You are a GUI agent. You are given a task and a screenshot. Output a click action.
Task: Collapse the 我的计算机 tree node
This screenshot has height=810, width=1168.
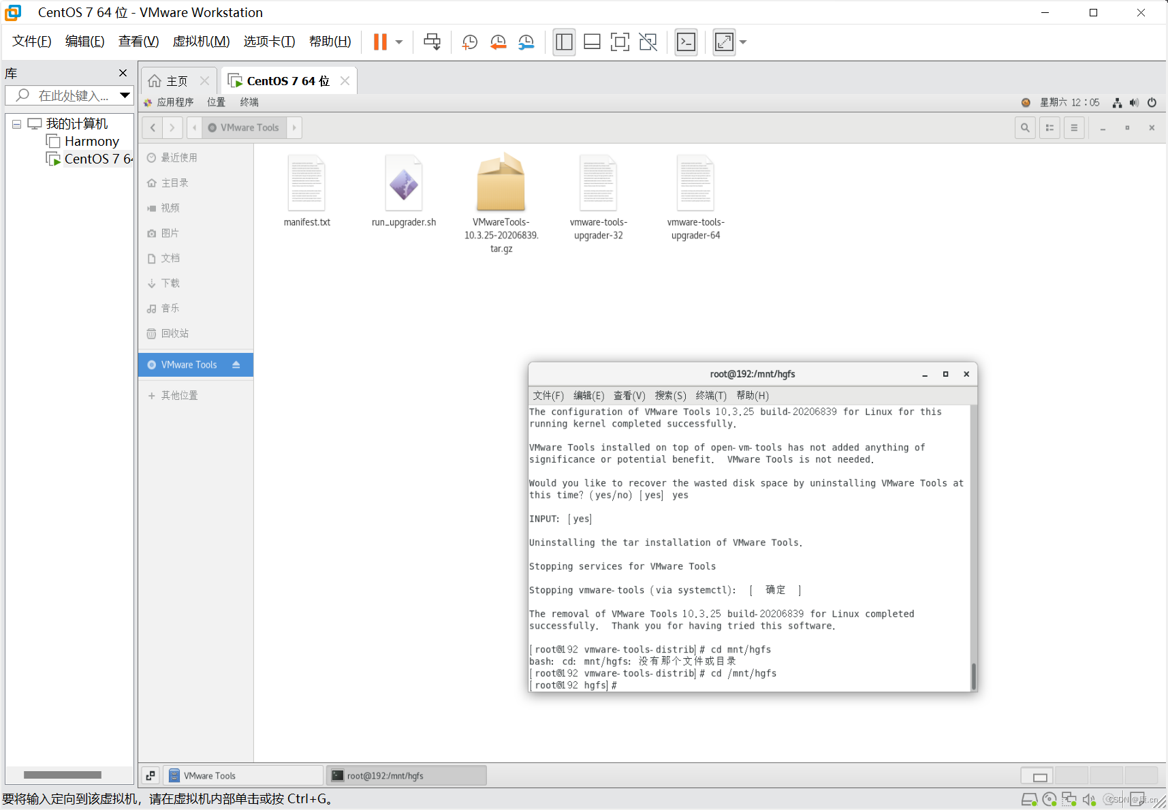point(16,124)
